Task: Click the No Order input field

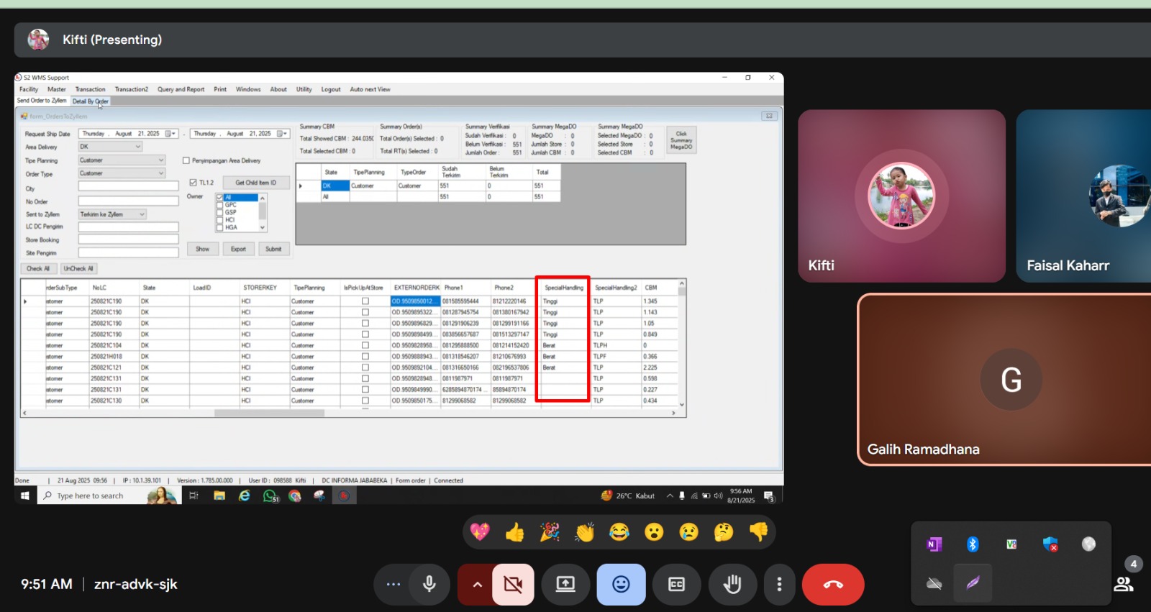Action: coord(128,201)
